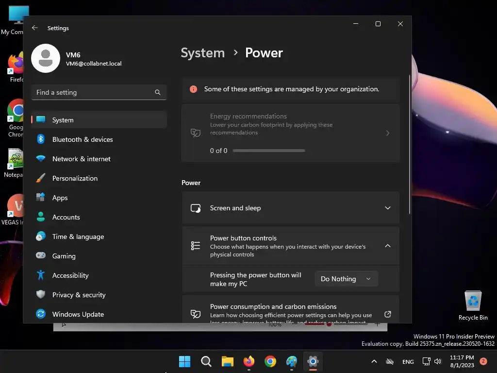497x373 pixels.
Task: Open Power consumption and carbon emissions link
Action: 291,309
